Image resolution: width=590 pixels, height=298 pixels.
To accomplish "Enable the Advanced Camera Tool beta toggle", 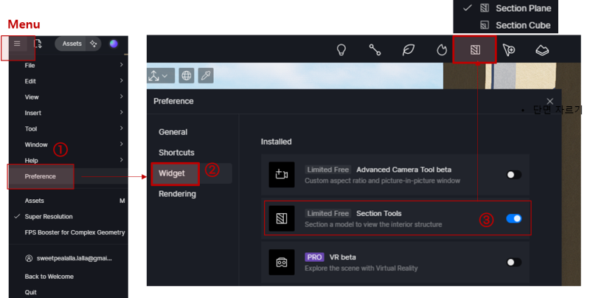I will [x=513, y=175].
